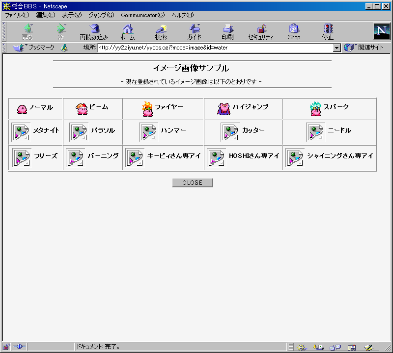
Task: Click the ビーム label
Action: pyautogui.click(x=99, y=107)
